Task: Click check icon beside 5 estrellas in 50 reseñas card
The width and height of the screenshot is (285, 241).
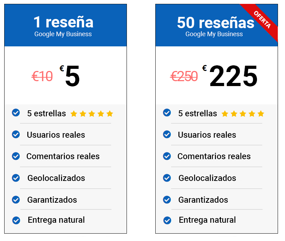Action: pyautogui.click(x=167, y=112)
